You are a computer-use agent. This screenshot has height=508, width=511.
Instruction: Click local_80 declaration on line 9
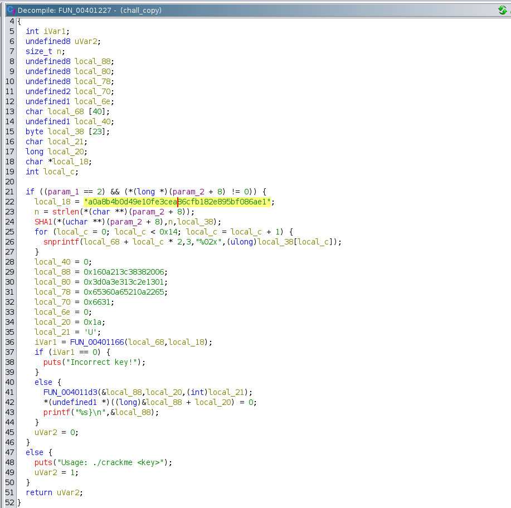[x=93, y=72]
